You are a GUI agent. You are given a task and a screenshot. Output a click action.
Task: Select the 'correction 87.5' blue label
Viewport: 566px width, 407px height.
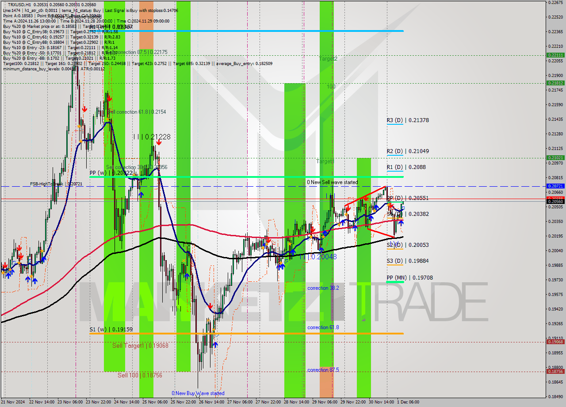pyautogui.click(x=323, y=370)
